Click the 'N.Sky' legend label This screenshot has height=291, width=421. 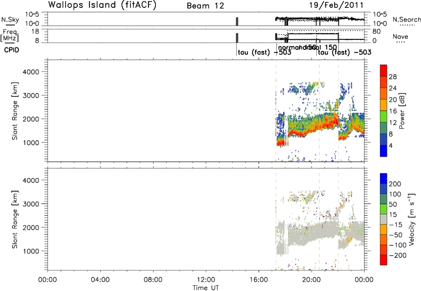click(x=10, y=19)
